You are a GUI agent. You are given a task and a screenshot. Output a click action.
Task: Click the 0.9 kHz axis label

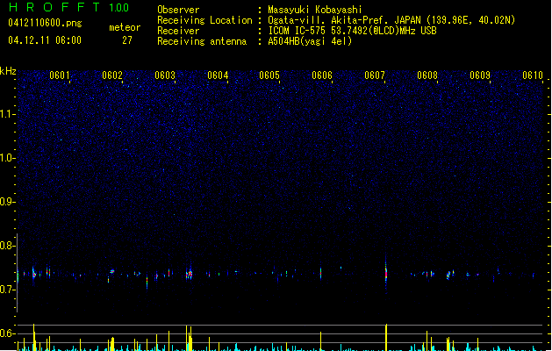(x=8, y=202)
